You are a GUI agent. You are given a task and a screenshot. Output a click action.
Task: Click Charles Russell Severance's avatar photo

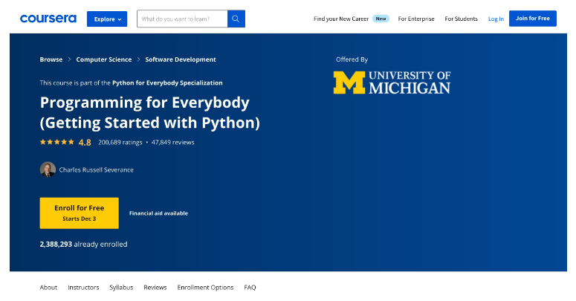point(48,169)
